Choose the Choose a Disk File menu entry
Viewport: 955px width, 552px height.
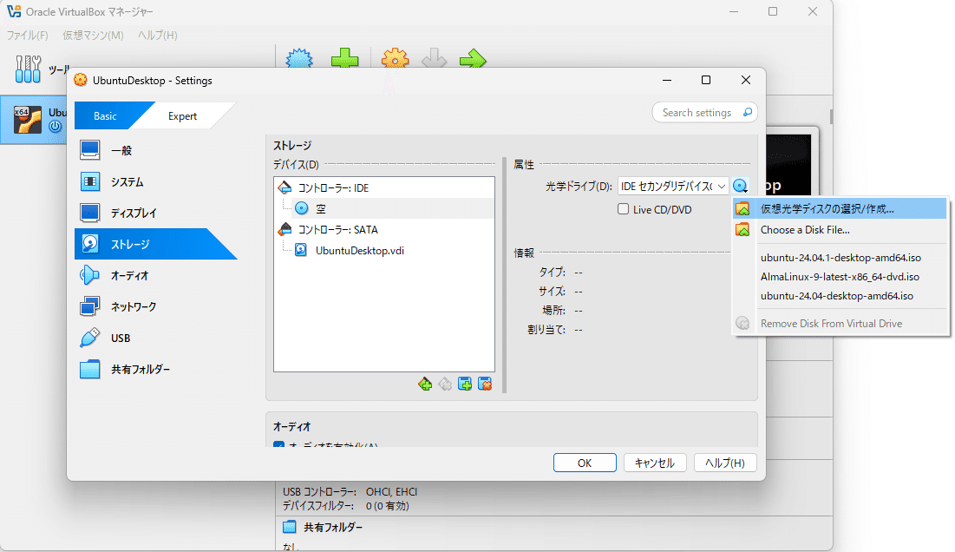pyautogui.click(x=841, y=230)
